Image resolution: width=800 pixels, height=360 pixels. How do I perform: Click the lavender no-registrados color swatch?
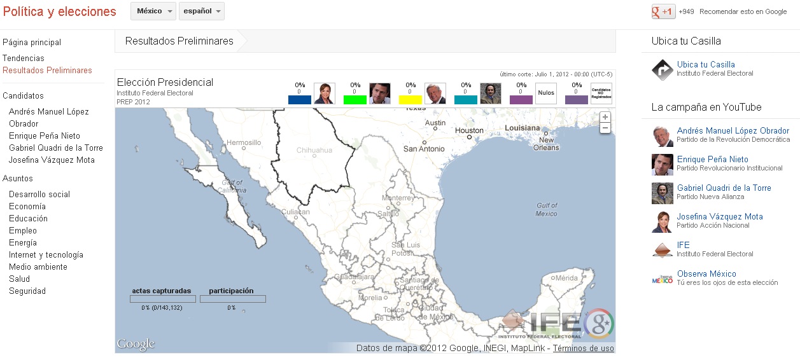point(577,100)
